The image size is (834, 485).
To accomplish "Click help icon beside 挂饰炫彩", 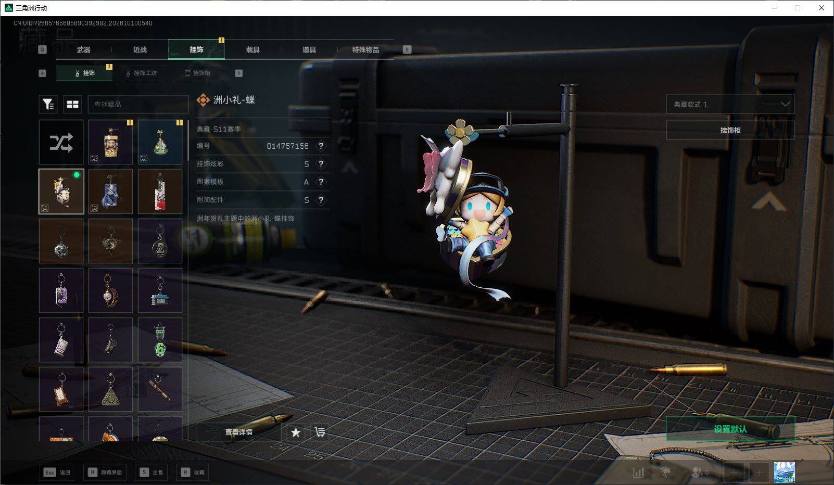I will tap(321, 164).
